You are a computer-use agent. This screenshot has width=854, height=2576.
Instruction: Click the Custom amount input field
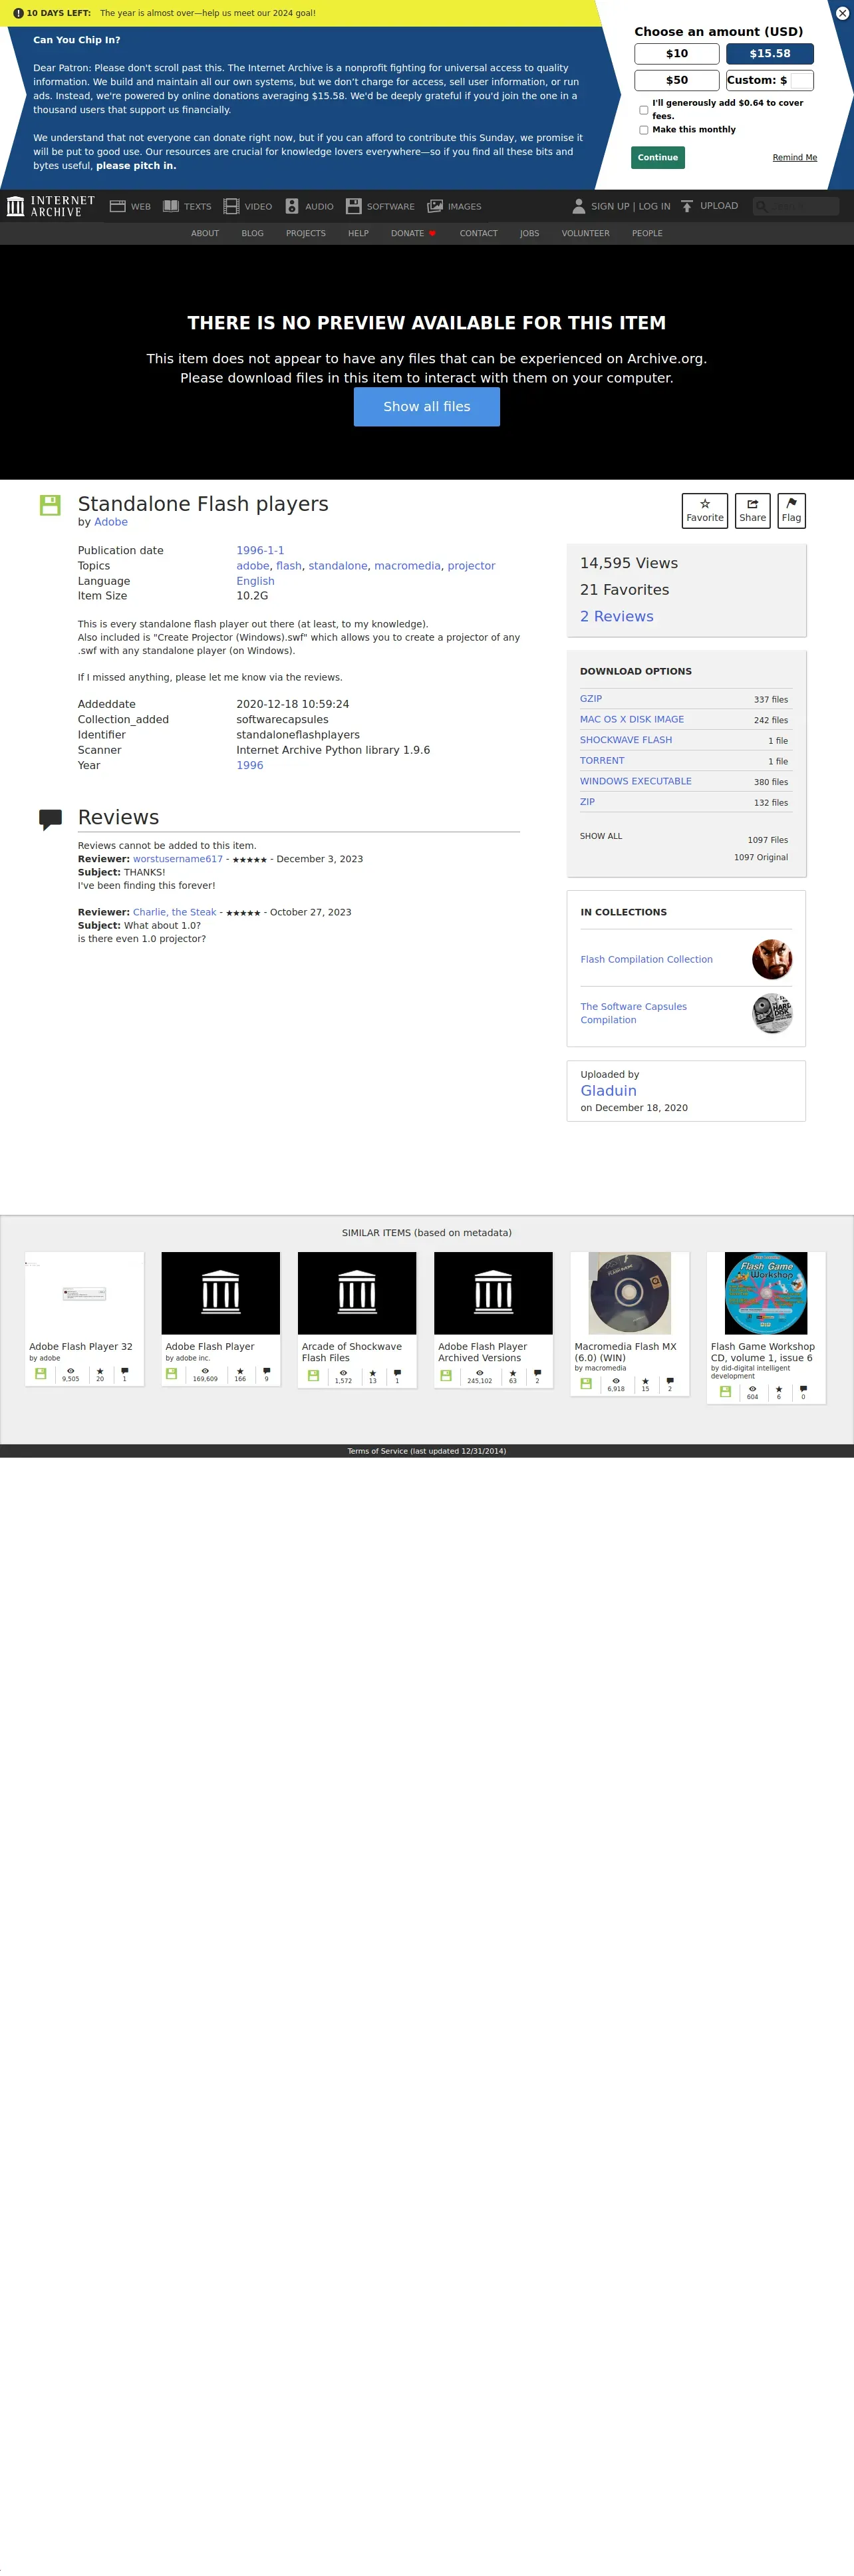(801, 80)
